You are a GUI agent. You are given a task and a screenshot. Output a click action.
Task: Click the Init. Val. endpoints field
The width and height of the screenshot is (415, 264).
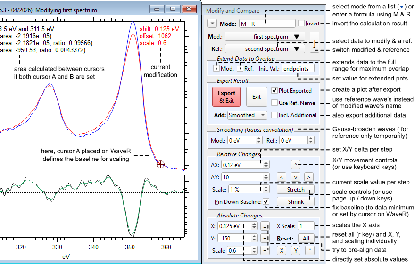coord(298,69)
